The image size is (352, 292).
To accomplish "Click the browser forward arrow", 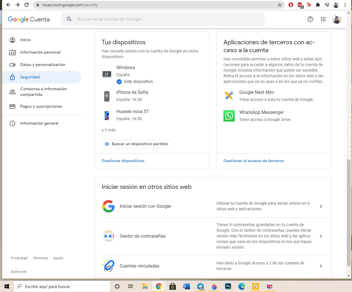I will tap(17, 5).
